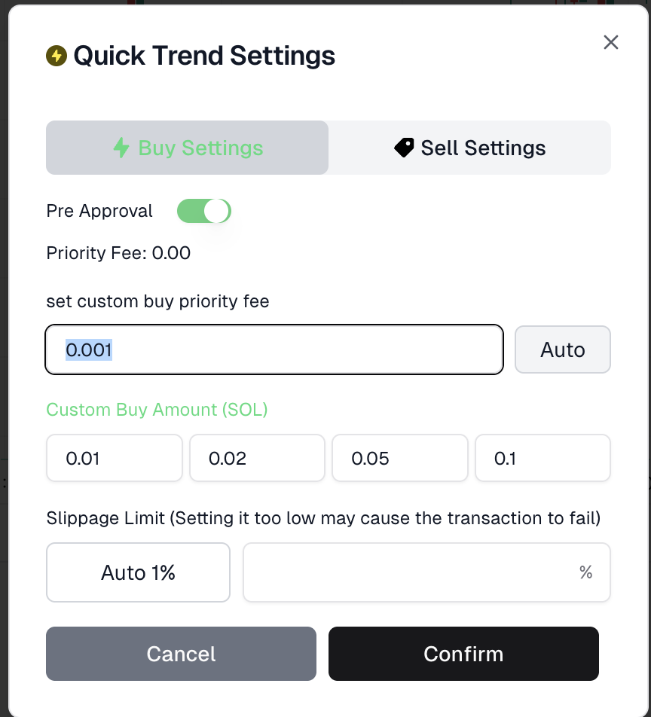Click the yellow lightning bolt title icon
Screen dimensions: 651x717
[57, 56]
